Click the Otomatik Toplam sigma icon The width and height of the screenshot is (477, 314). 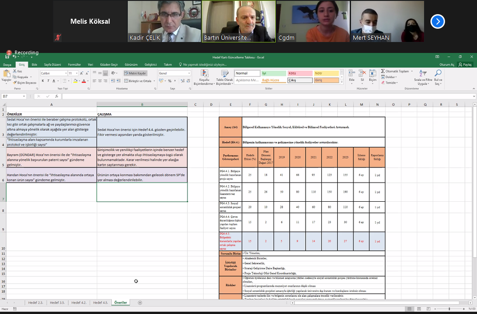click(383, 71)
